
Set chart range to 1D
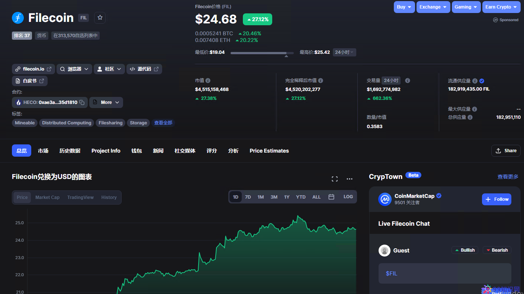pos(236,197)
